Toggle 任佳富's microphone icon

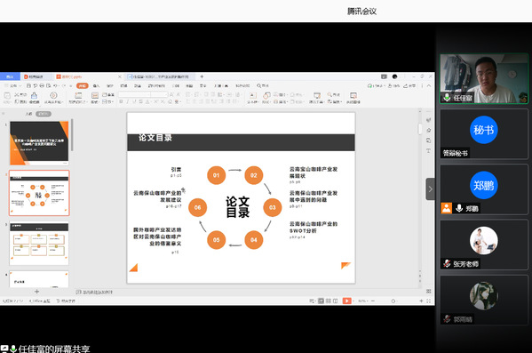[447, 98]
